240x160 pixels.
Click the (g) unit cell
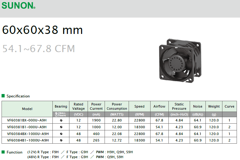tap(214, 114)
